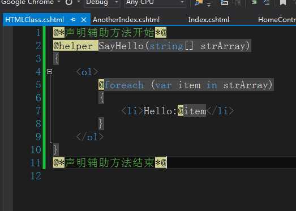Click line number 12 in the gutter

pyautogui.click(x=36, y=176)
